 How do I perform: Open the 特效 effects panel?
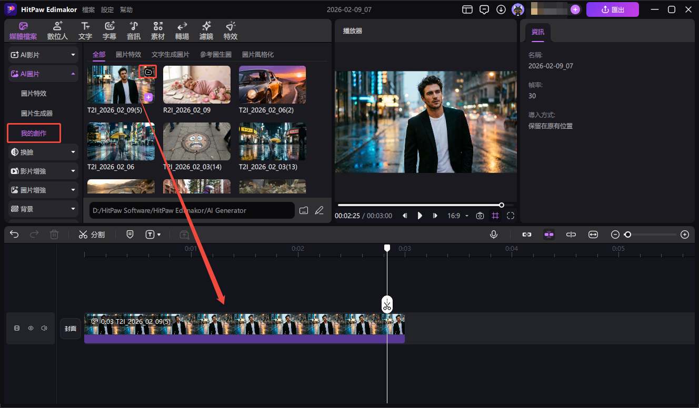(230, 30)
